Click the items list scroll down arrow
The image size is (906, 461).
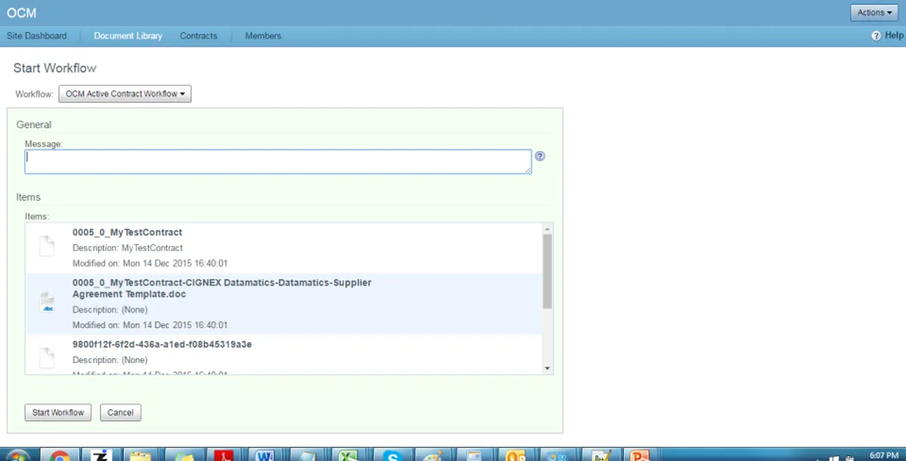547,367
